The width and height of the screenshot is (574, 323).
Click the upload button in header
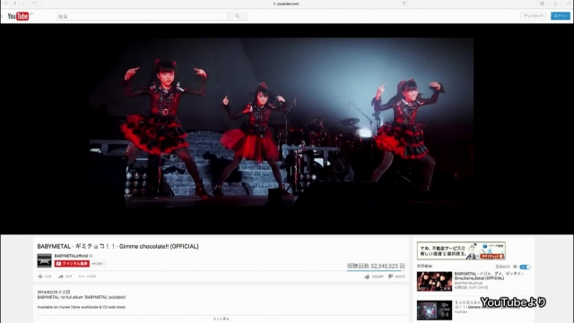click(533, 16)
